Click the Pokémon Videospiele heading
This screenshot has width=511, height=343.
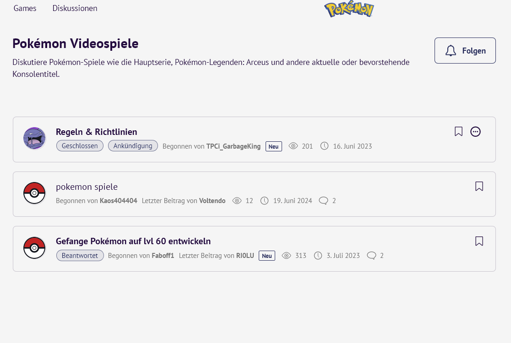point(75,43)
